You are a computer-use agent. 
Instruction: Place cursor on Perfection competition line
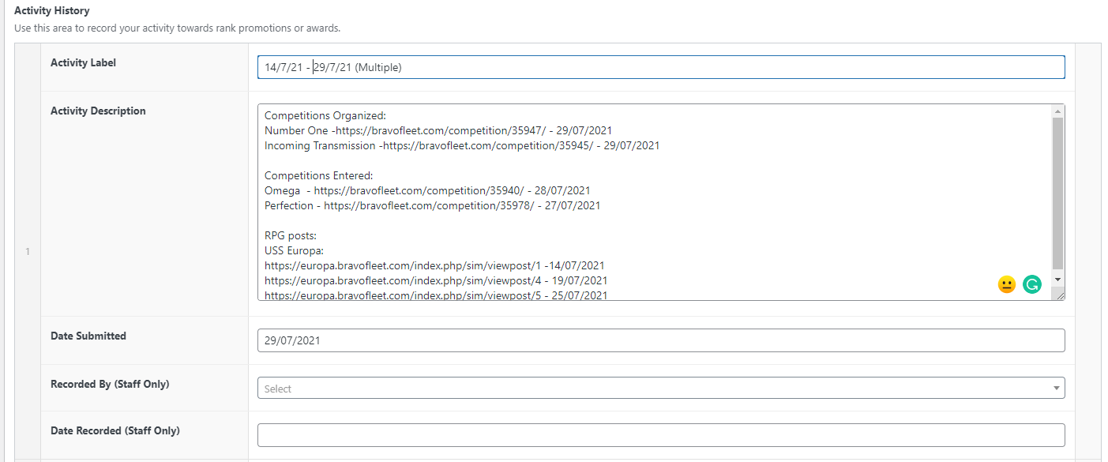(432, 205)
